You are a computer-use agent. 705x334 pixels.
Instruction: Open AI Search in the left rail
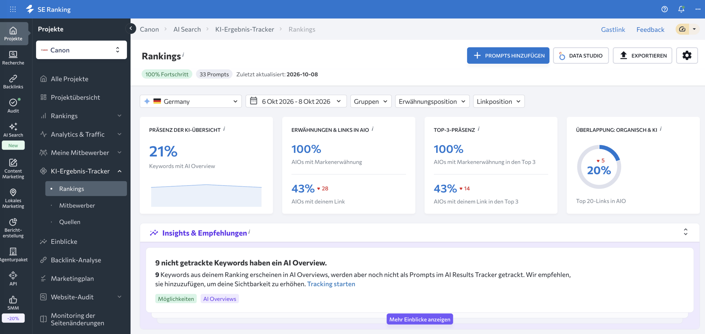[x=13, y=130]
